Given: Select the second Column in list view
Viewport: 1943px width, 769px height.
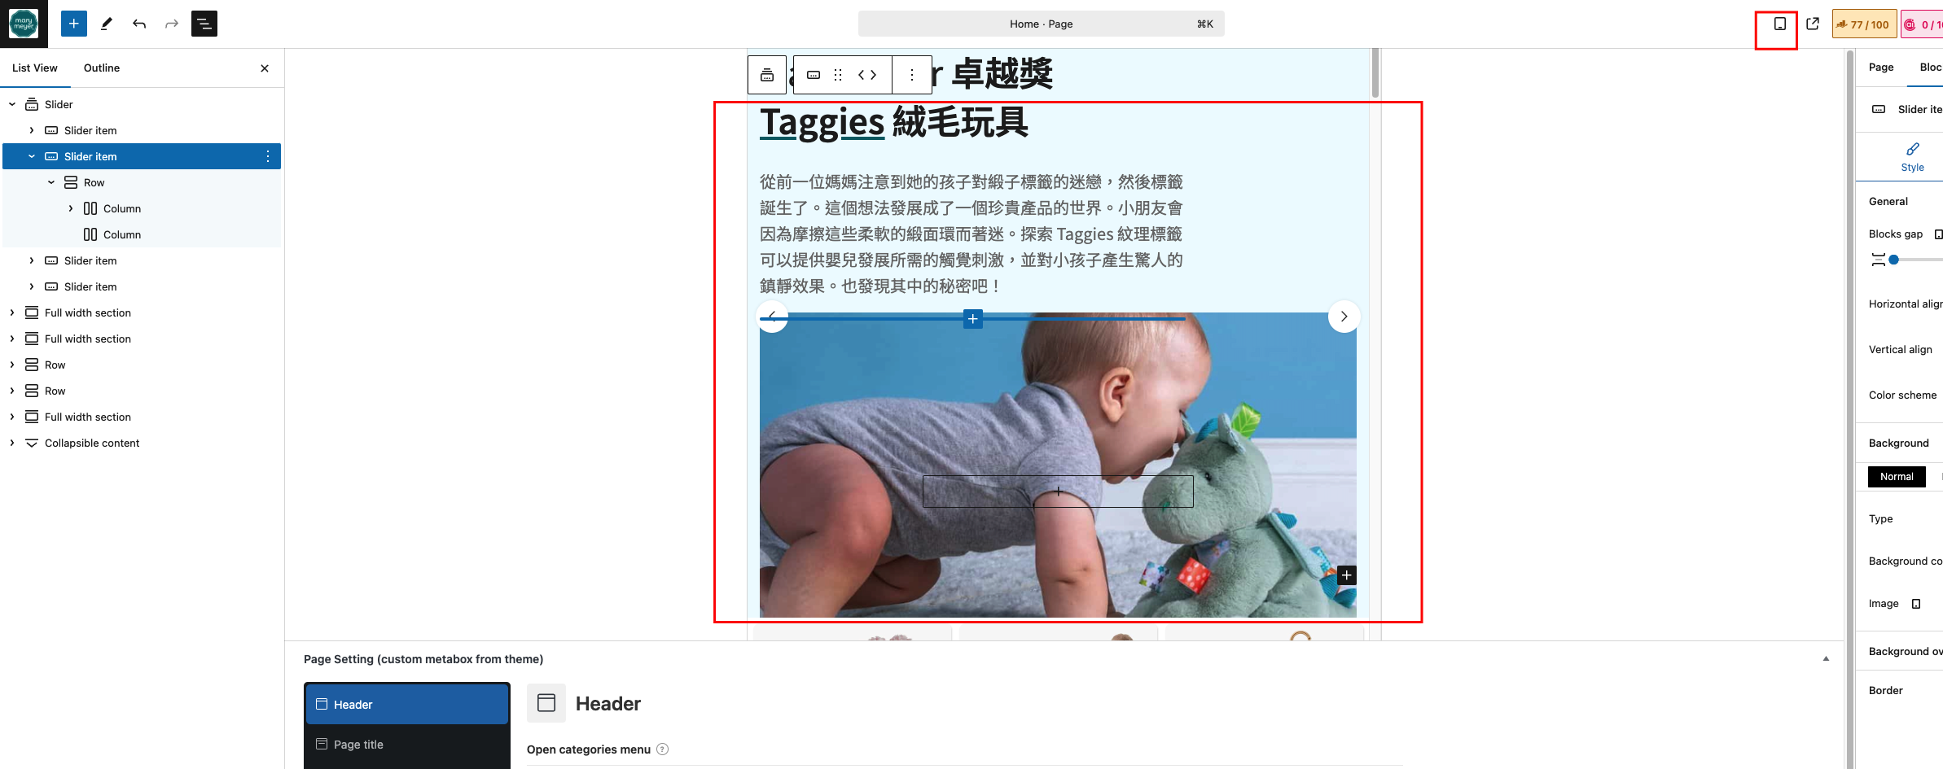Looking at the screenshot, I should pos(142,234).
